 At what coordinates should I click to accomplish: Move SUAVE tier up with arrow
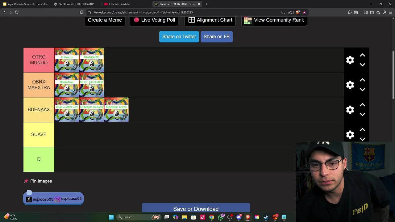pos(362,130)
